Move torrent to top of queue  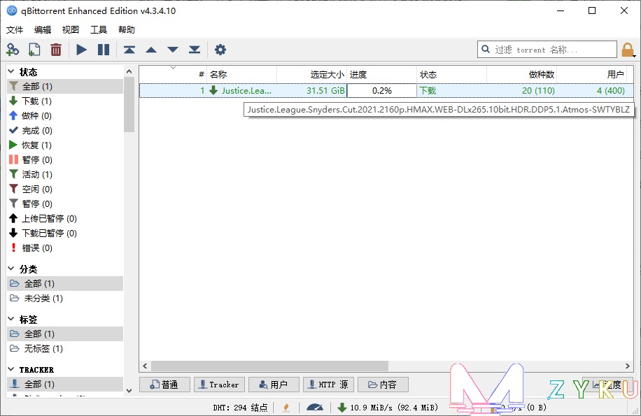(x=129, y=50)
